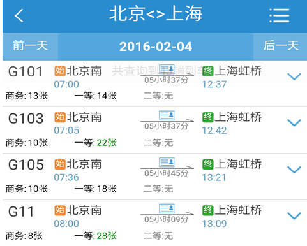Screen dimensions: 307x246
Task: Expand the G105 train details chevron
Action: (294, 170)
